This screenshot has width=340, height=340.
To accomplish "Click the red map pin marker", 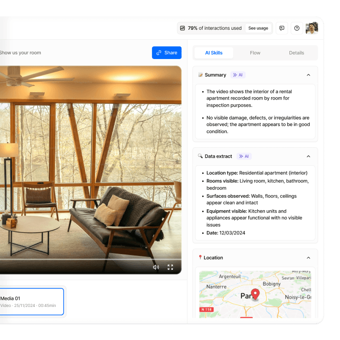I will [x=255, y=294].
